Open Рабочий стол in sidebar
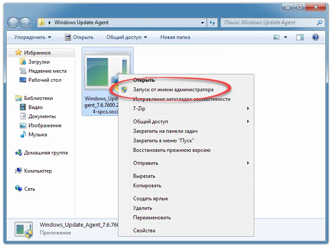Viewport: 332px width, 247px height. [45, 80]
